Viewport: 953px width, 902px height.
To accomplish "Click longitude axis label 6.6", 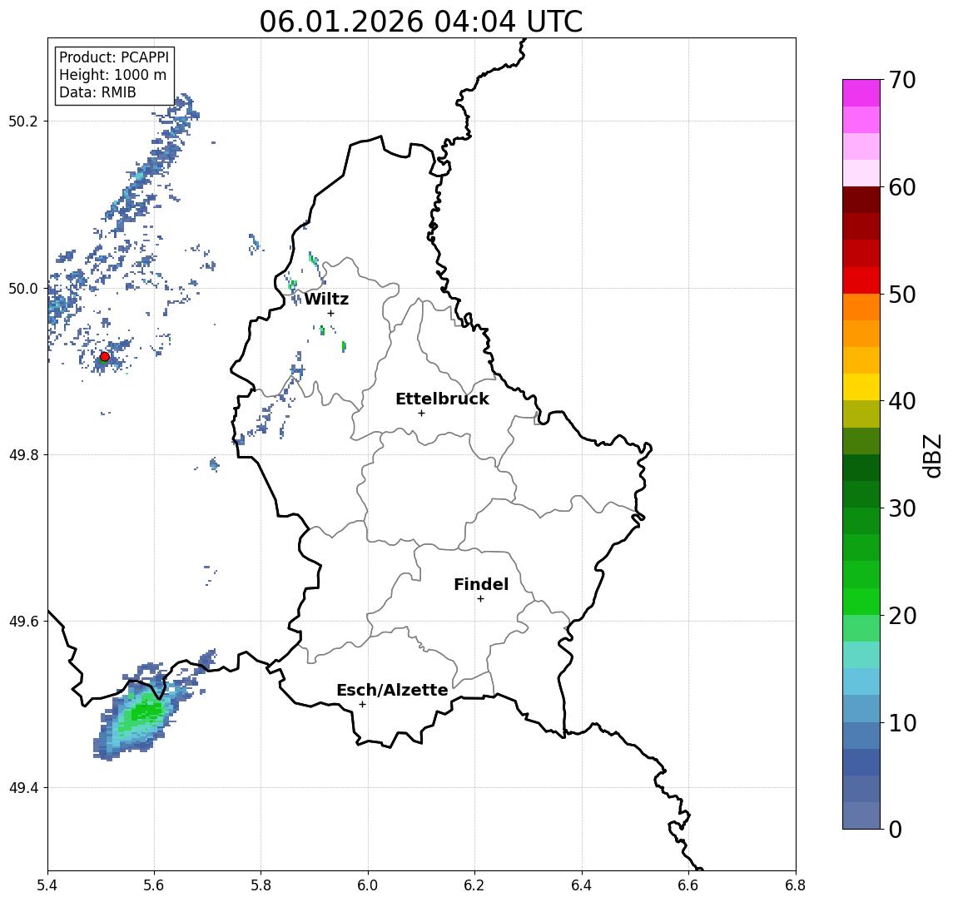I will coord(688,885).
